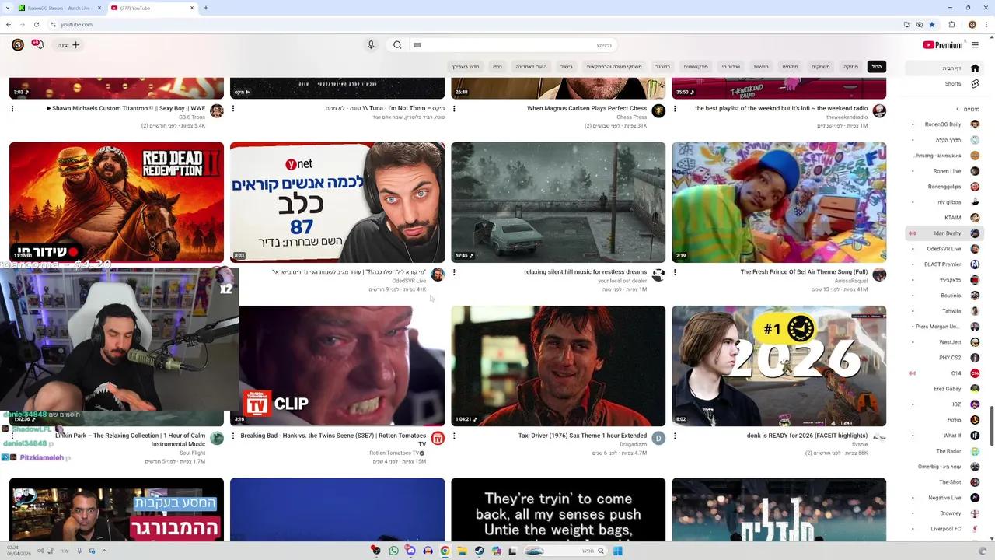Image resolution: width=995 pixels, height=560 pixels.
Task: Open options menu for Taxi Driver video
Action: (454, 436)
